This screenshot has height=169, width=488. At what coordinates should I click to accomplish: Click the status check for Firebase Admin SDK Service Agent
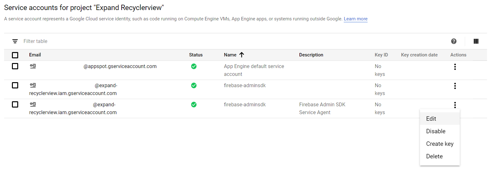coord(194,104)
